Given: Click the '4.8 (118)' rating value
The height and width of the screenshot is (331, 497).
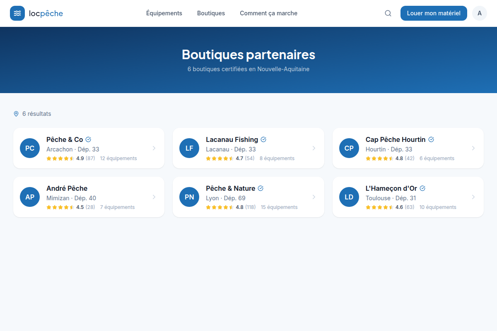Looking at the screenshot, I should 246,207.
